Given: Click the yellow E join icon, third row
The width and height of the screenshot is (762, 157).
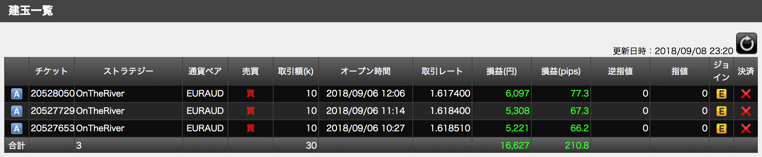Looking at the screenshot, I should pyautogui.click(x=721, y=129).
